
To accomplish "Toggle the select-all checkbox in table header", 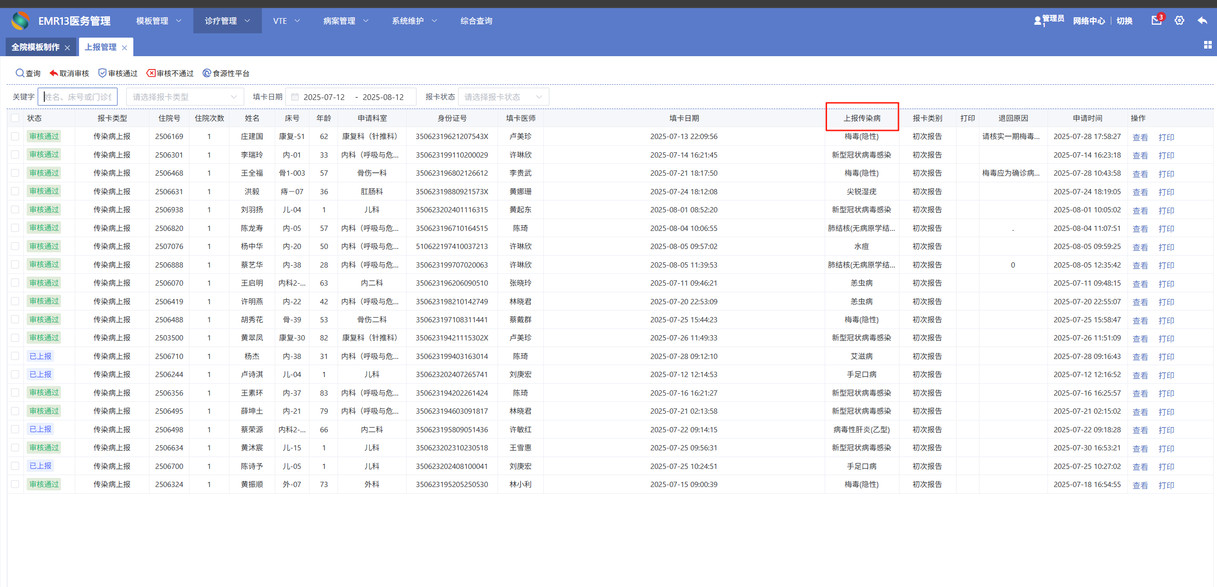I will click(15, 118).
